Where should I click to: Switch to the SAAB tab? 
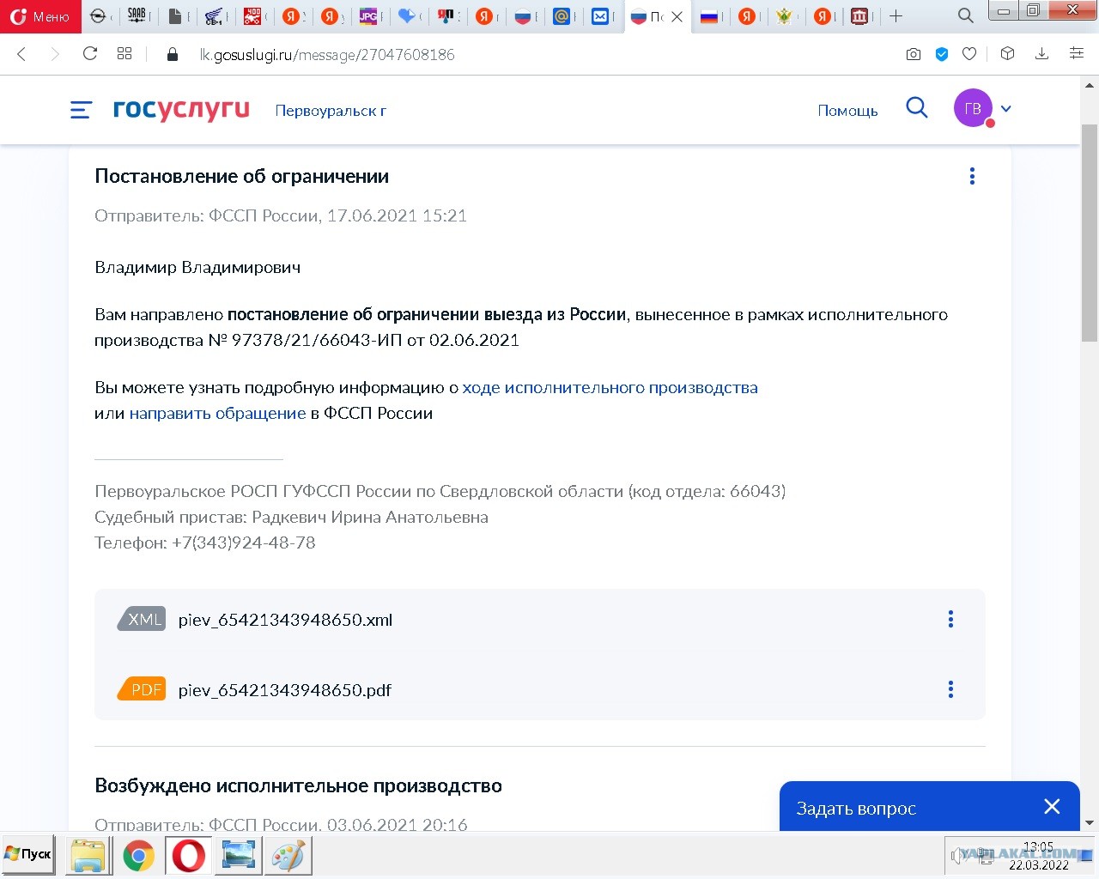click(x=137, y=15)
